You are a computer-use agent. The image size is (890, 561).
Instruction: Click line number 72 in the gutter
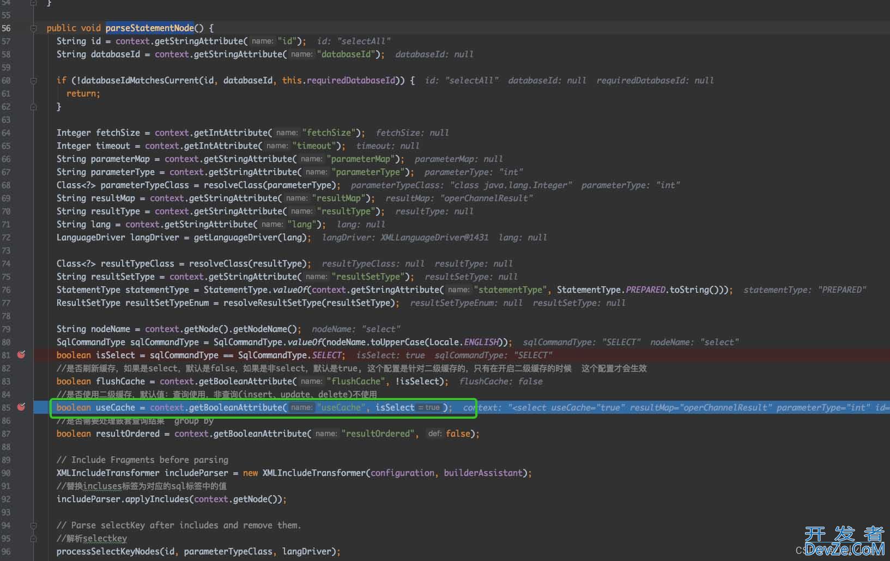click(x=6, y=237)
